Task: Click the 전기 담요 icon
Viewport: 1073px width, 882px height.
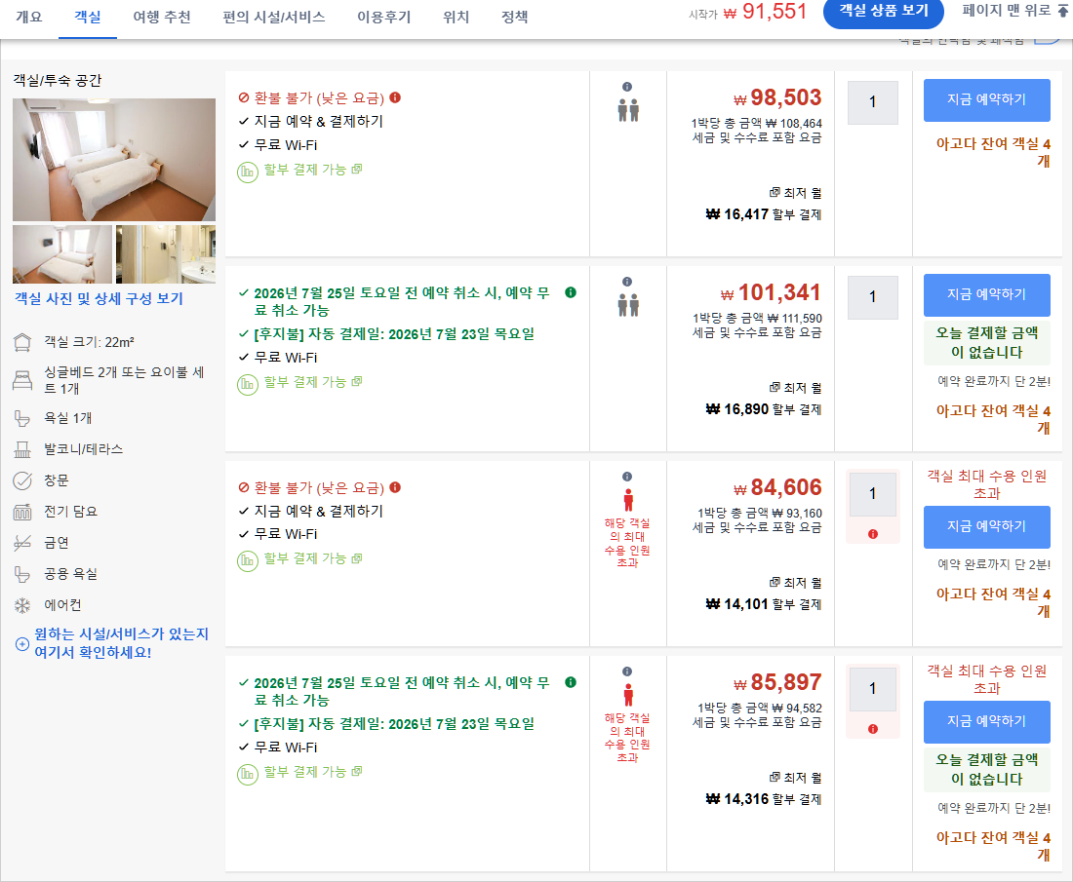Action: pos(22,512)
